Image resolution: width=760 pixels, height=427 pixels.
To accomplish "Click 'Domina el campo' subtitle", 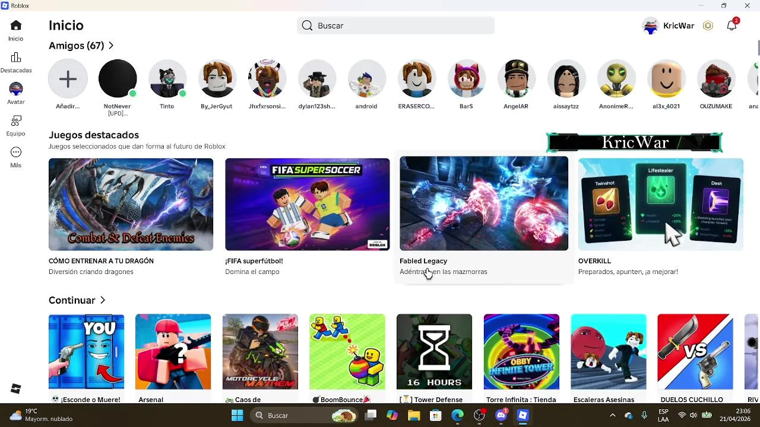I will point(252,272).
